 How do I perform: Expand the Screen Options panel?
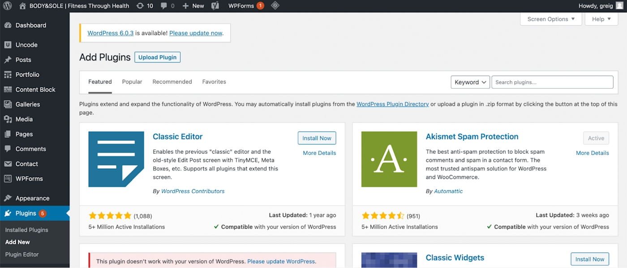point(551,19)
